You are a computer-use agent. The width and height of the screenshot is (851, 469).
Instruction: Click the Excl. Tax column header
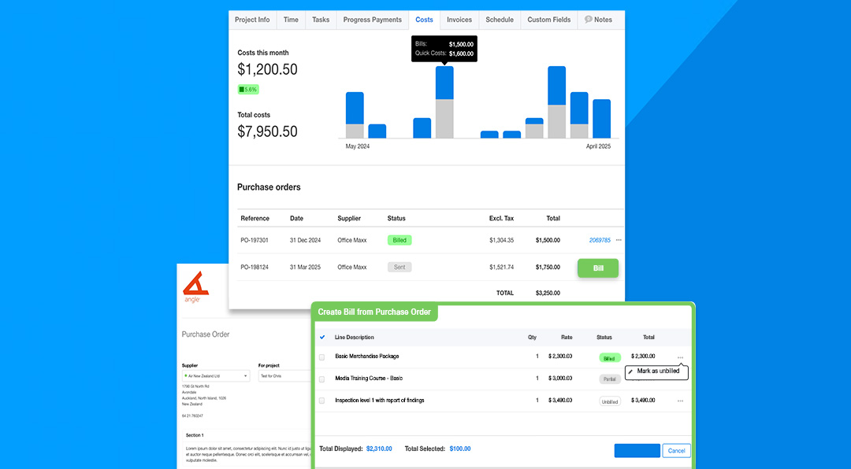[501, 219]
